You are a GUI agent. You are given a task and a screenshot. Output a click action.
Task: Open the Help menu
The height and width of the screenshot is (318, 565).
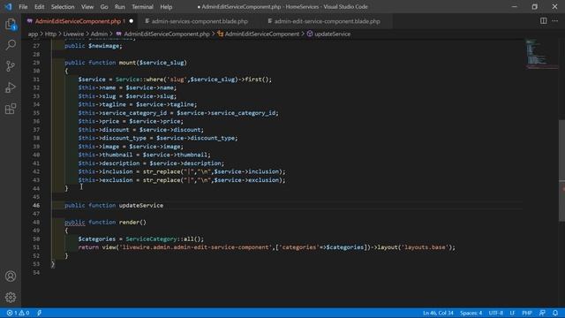click(166, 7)
